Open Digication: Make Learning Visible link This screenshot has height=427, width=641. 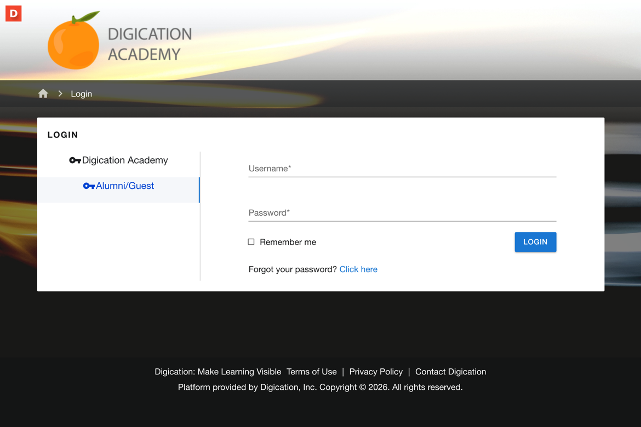(218, 371)
